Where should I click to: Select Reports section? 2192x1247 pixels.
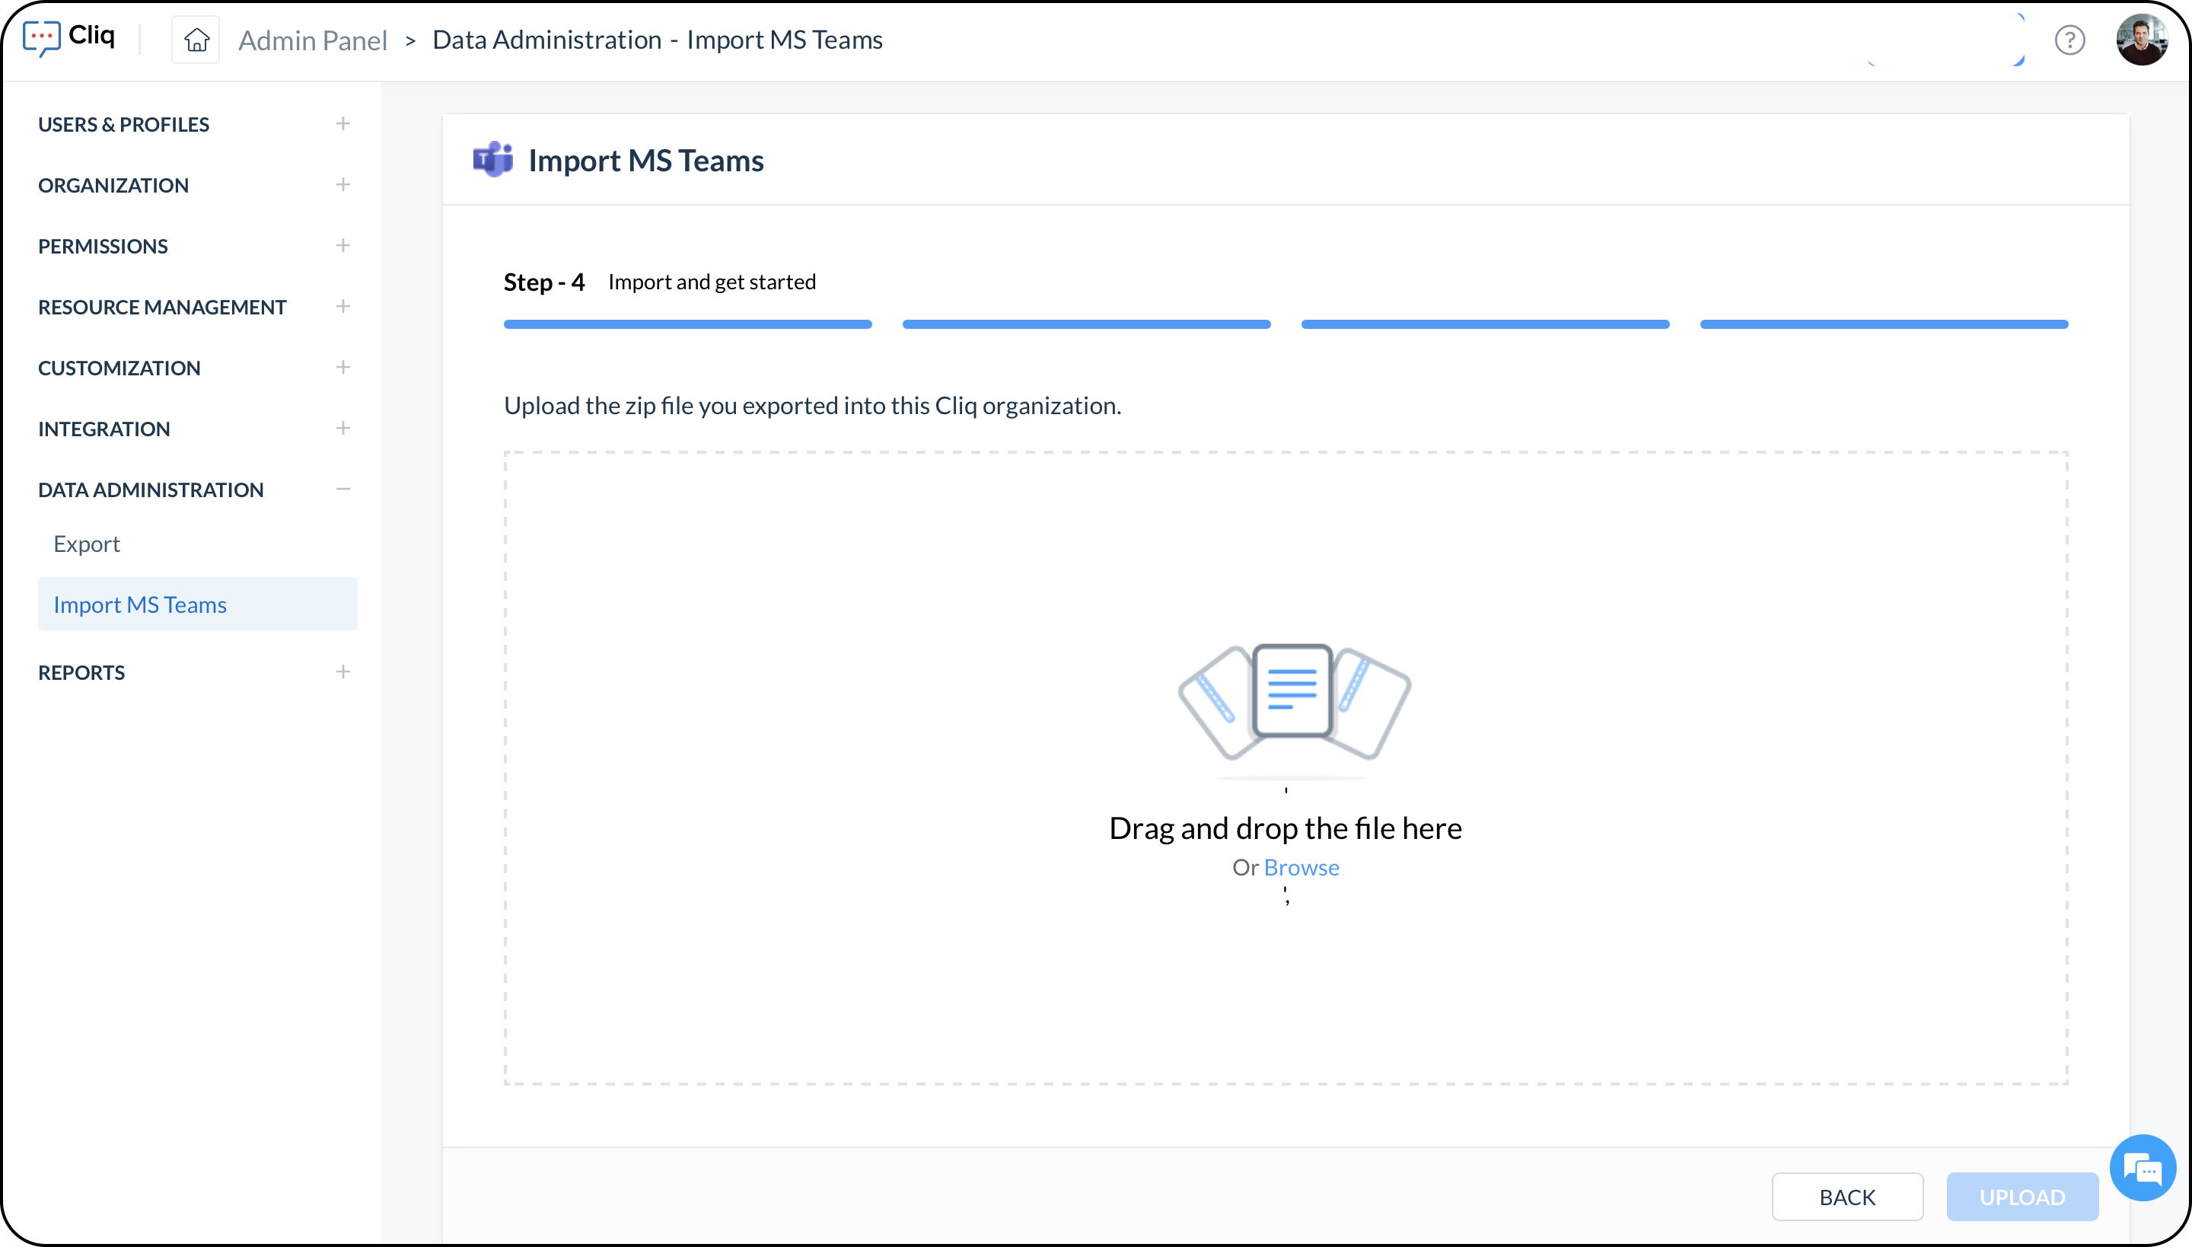point(81,672)
